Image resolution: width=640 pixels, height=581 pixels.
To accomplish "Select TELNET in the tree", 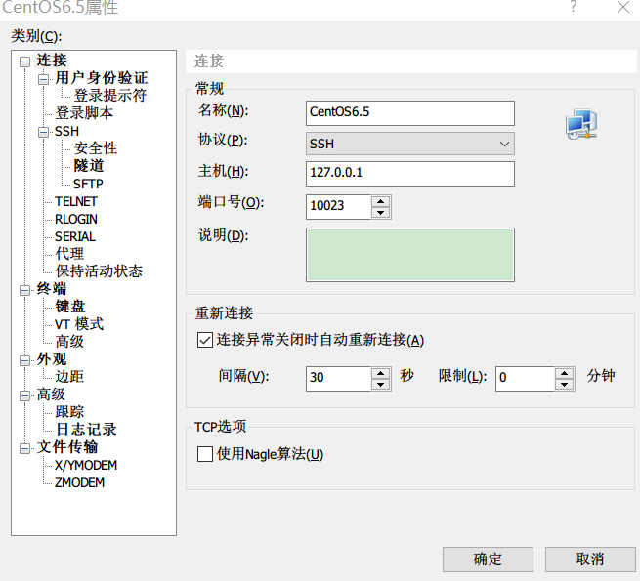I will pos(76,201).
